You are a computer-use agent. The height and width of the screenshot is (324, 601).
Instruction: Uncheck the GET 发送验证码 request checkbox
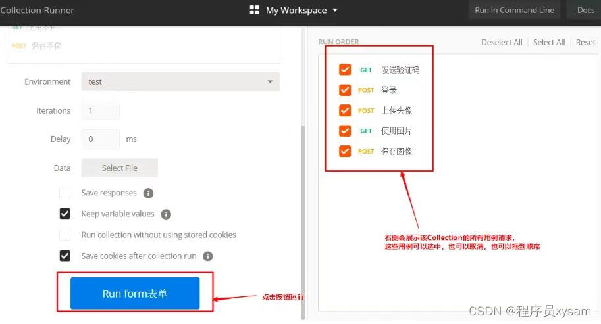[x=345, y=70]
